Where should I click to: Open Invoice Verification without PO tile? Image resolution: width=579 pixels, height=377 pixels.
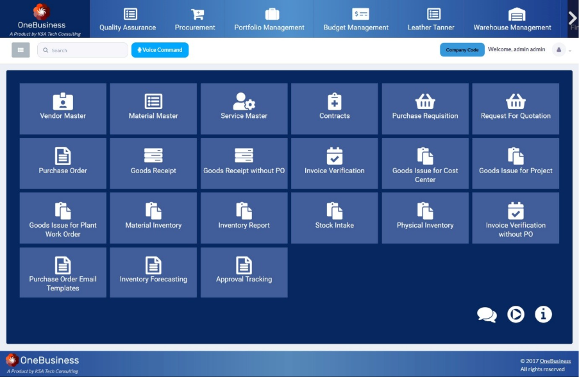[516, 218]
